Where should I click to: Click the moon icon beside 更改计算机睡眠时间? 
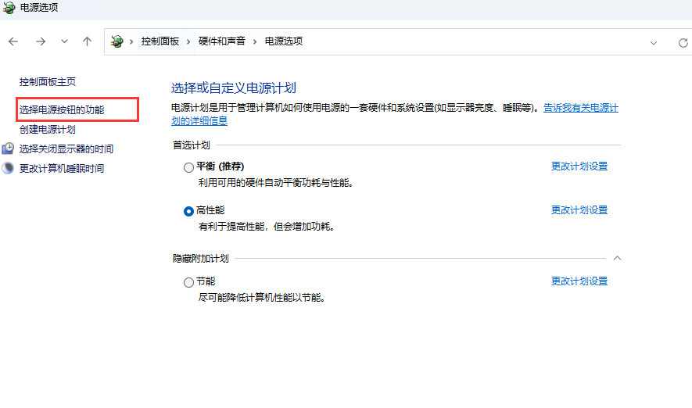[x=8, y=168]
